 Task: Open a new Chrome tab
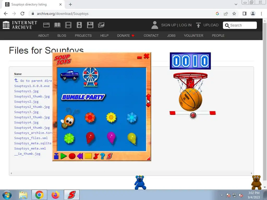pos(70,4)
